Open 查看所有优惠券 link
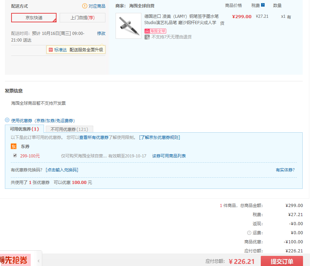The height and width of the screenshot is (266, 310). pyautogui.click(x=94, y=138)
